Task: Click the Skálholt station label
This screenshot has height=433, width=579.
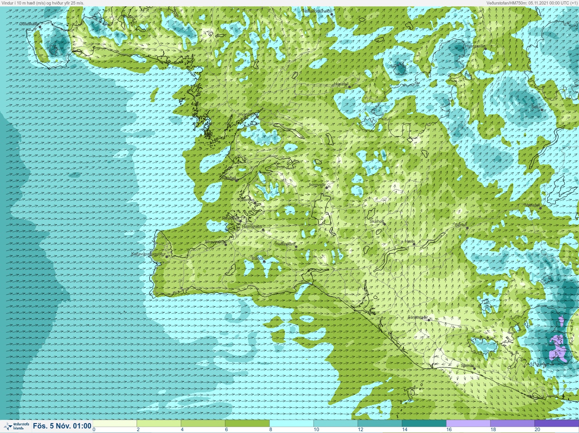Action: point(377,221)
